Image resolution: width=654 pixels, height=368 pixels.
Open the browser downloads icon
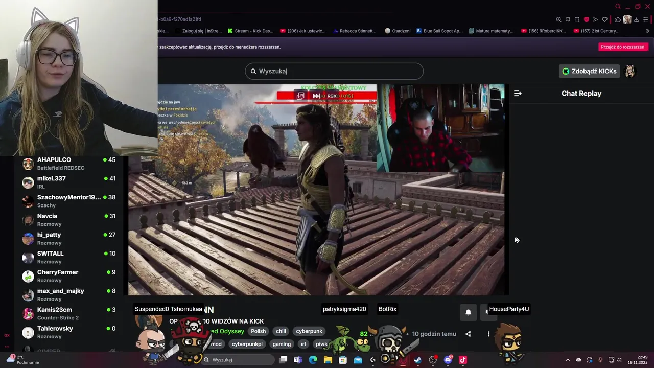pyautogui.click(x=637, y=19)
